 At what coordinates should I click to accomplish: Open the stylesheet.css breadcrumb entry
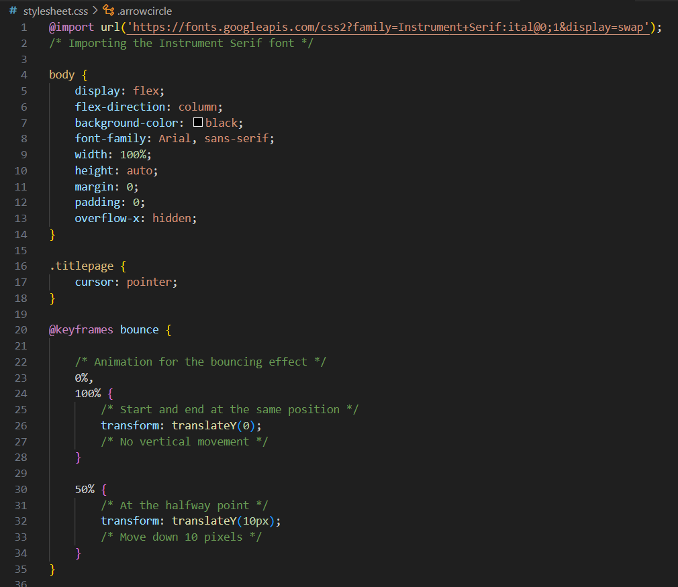[57, 11]
